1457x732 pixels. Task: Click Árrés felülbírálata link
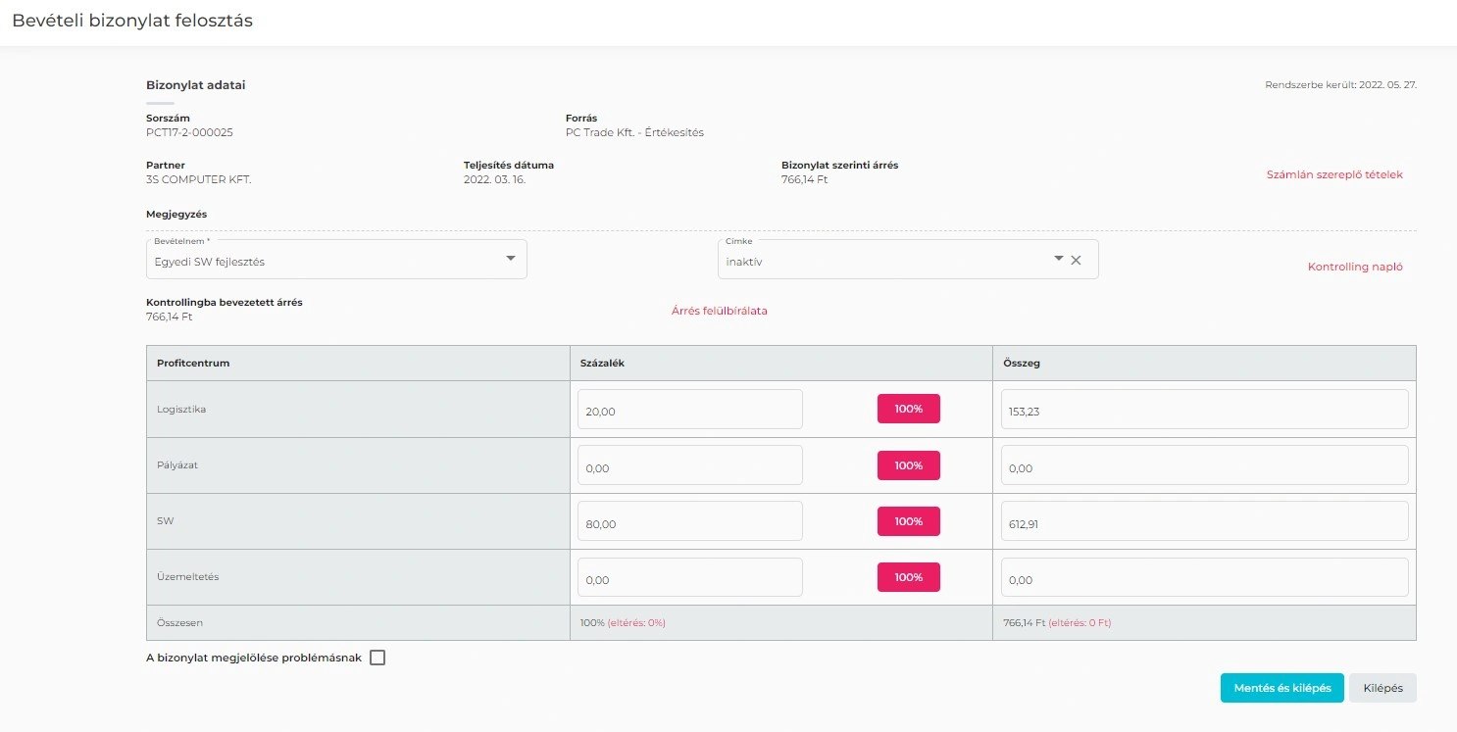tap(719, 311)
